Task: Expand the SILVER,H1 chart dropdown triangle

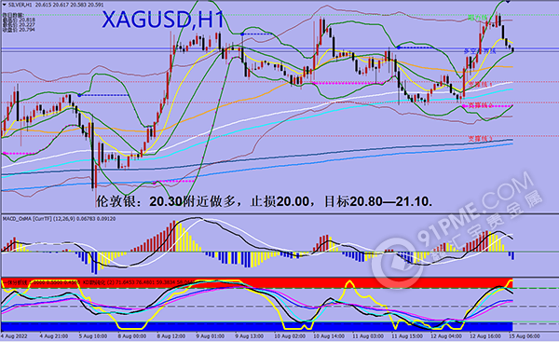Action: coord(4,4)
